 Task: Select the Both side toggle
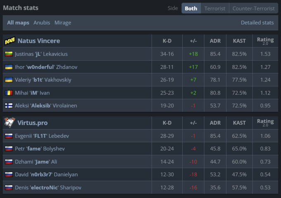[191, 8]
